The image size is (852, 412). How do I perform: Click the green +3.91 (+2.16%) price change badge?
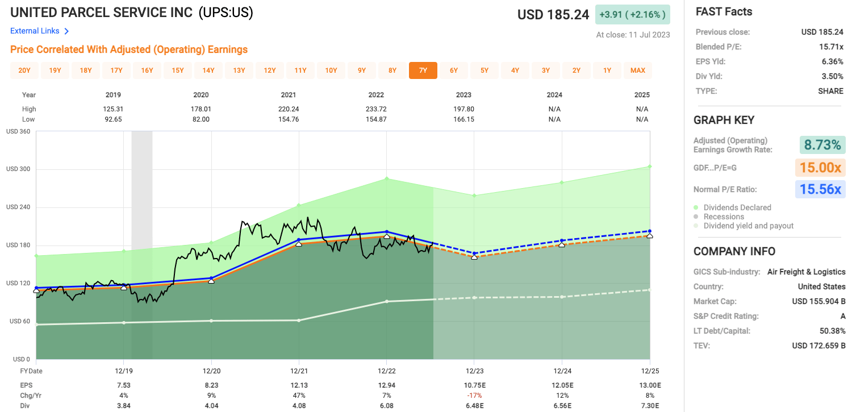click(x=633, y=15)
